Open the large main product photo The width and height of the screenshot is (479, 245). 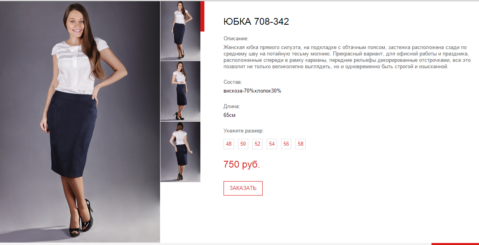80,122
